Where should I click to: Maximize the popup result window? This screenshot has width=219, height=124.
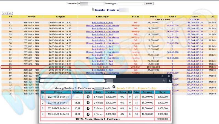pyautogui.click(x=162, y=76)
